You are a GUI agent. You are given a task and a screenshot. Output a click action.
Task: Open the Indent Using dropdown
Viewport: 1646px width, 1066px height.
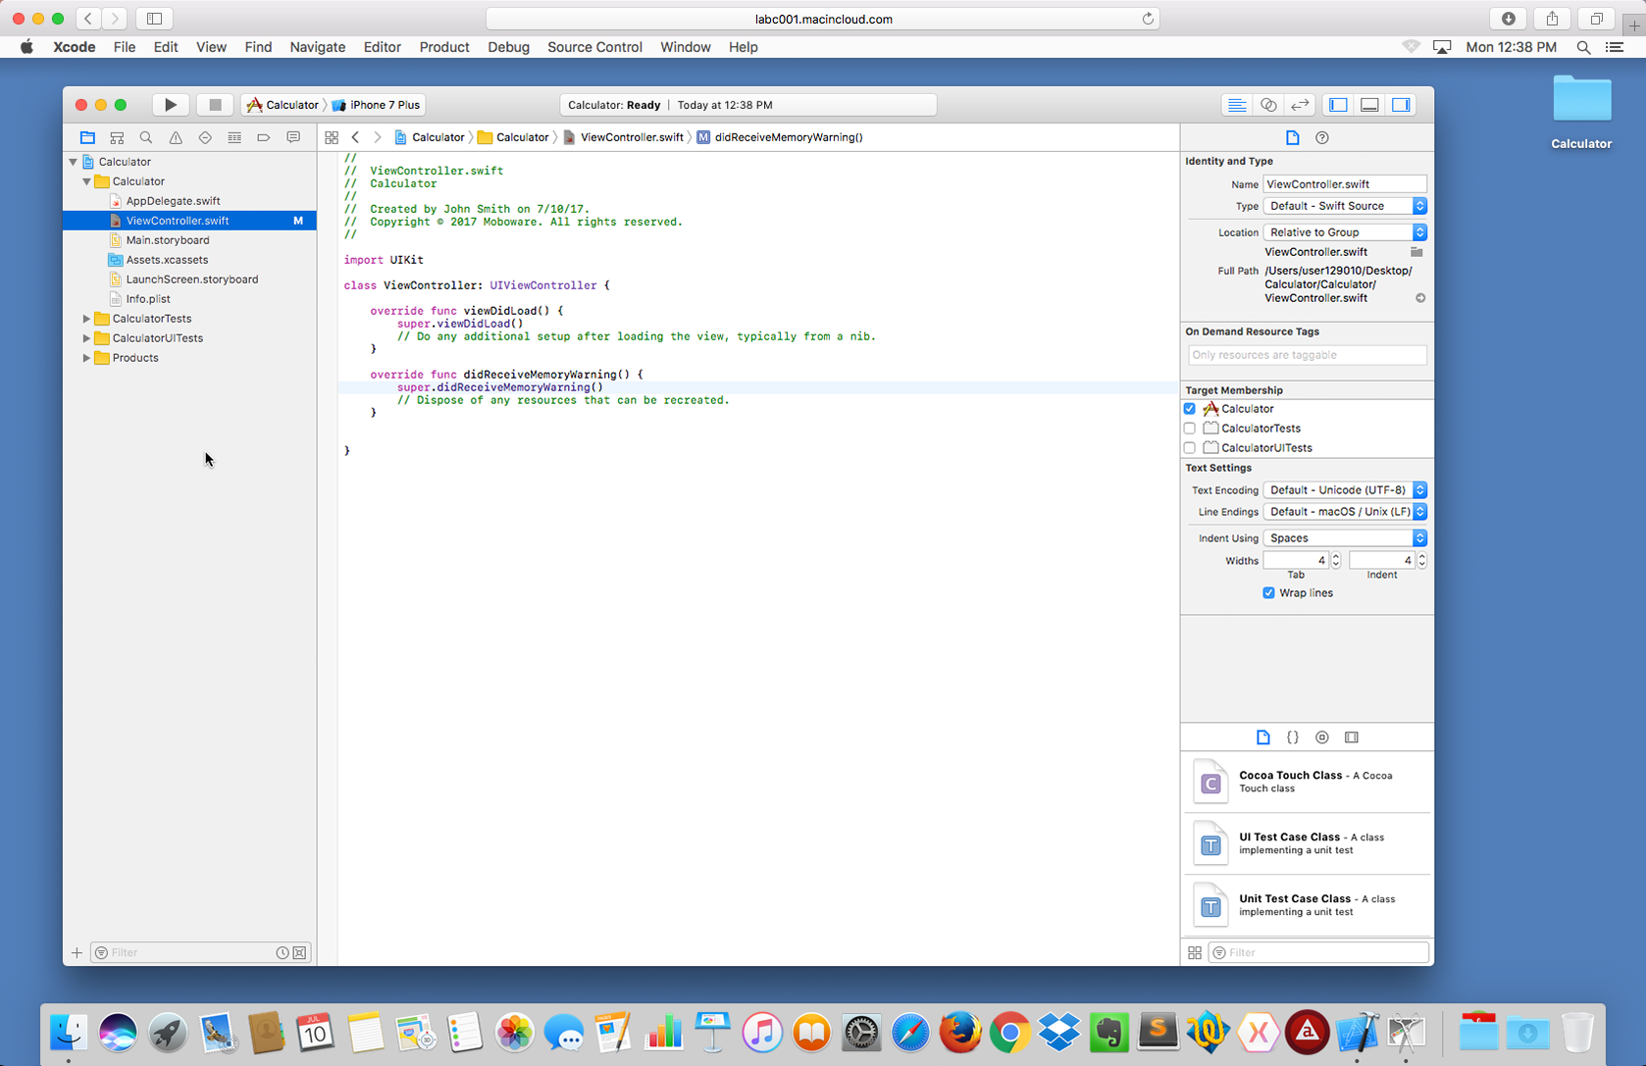coord(1345,538)
